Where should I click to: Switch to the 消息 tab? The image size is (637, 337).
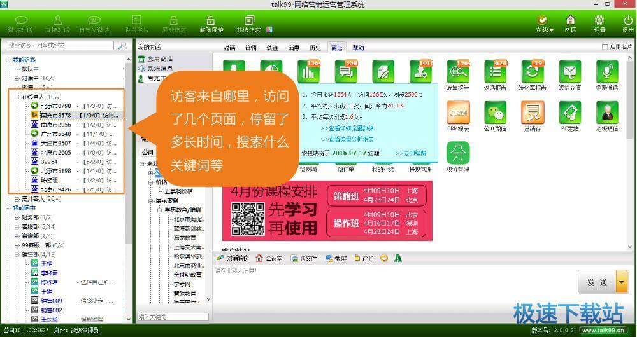coord(294,48)
